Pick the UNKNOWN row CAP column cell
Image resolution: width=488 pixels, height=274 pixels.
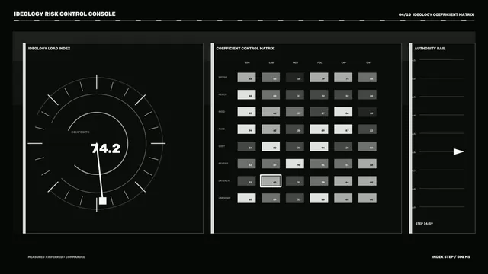[343, 198]
